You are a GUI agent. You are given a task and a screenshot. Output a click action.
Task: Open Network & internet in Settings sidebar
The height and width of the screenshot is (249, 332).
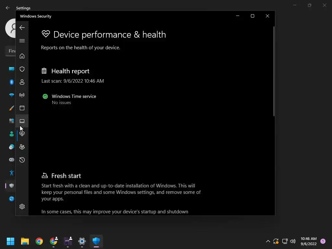pos(11,95)
